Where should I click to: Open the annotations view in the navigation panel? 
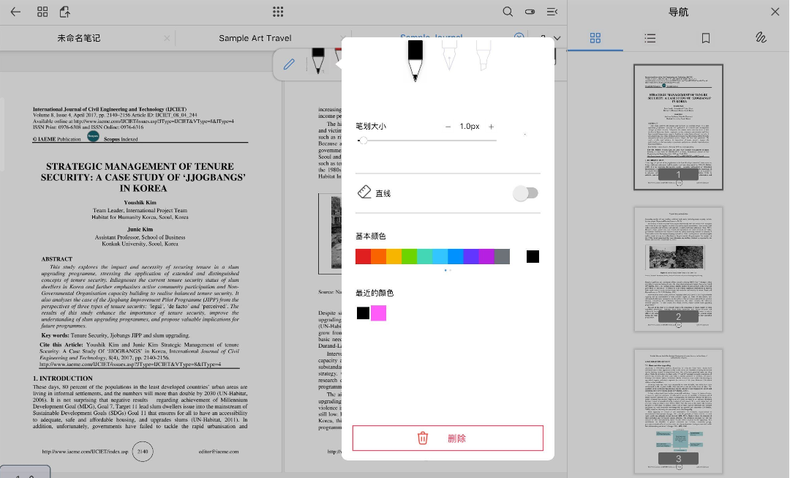click(x=761, y=37)
